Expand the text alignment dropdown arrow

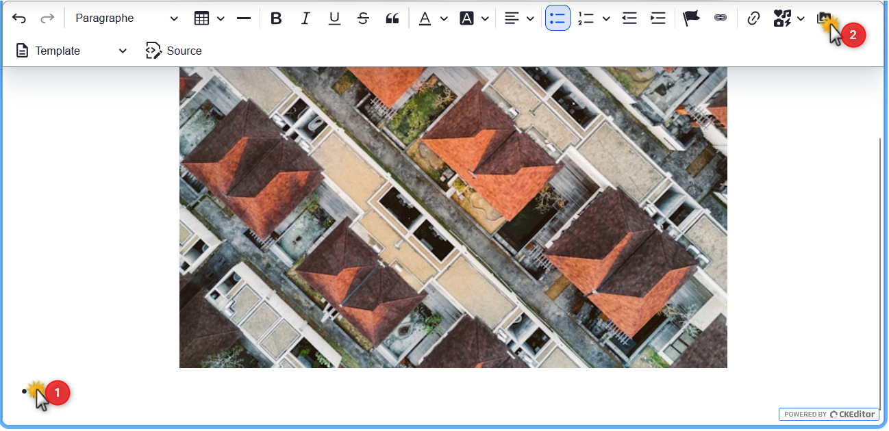tap(530, 18)
